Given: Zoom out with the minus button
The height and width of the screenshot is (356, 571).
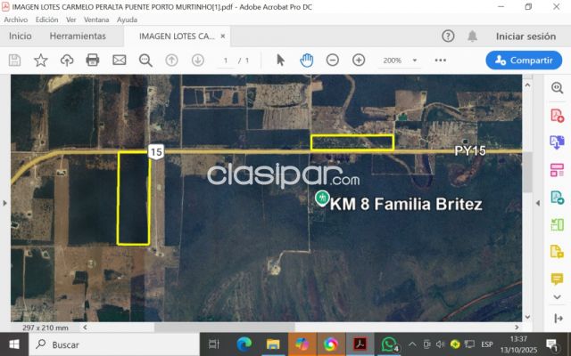Looking at the screenshot, I should pyautogui.click(x=332, y=60).
